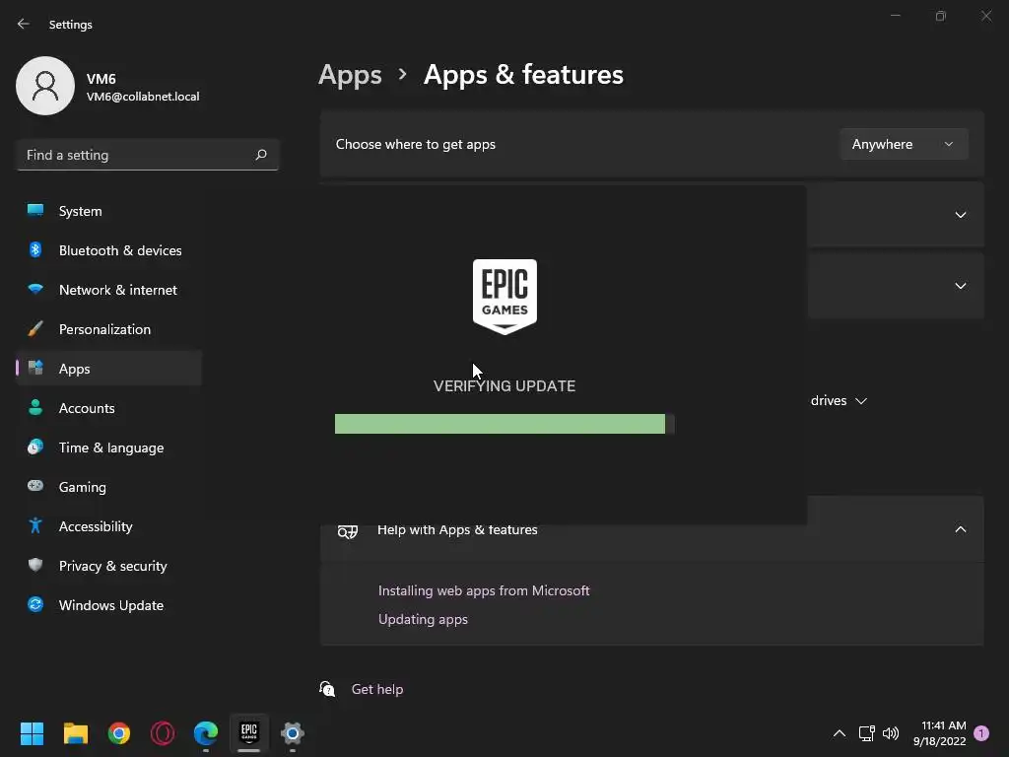Screen dimensions: 1009x757
Task: Open the drives filter dropdown
Action: click(839, 400)
